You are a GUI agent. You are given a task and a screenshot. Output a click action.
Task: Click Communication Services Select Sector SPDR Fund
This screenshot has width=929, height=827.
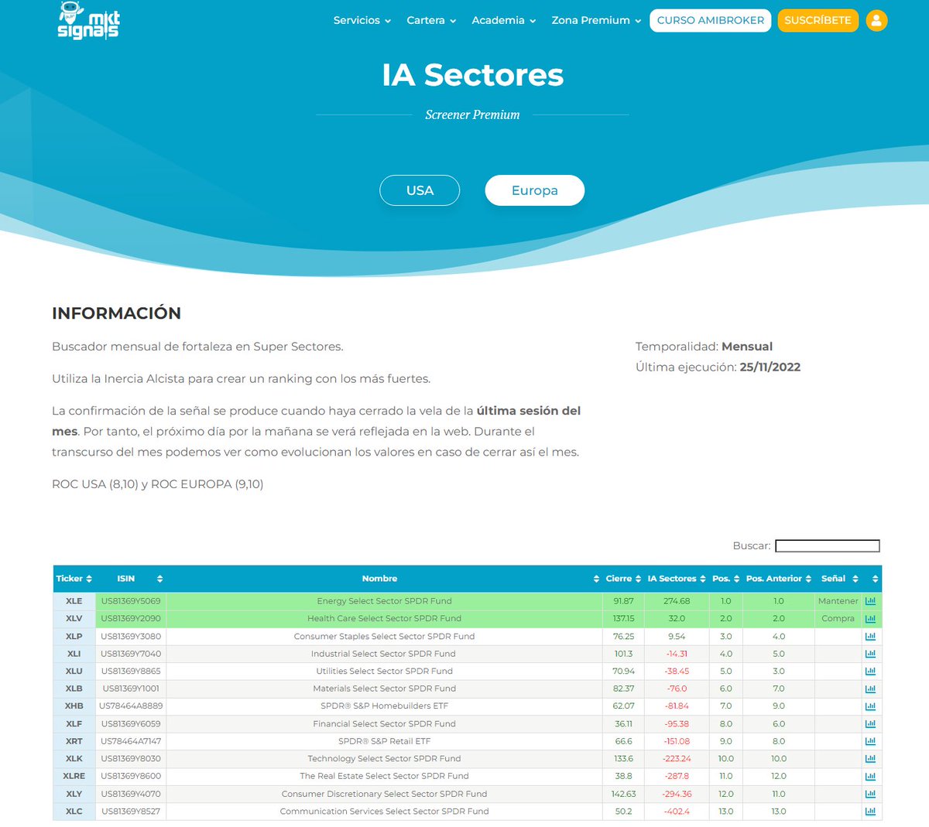coord(384,812)
